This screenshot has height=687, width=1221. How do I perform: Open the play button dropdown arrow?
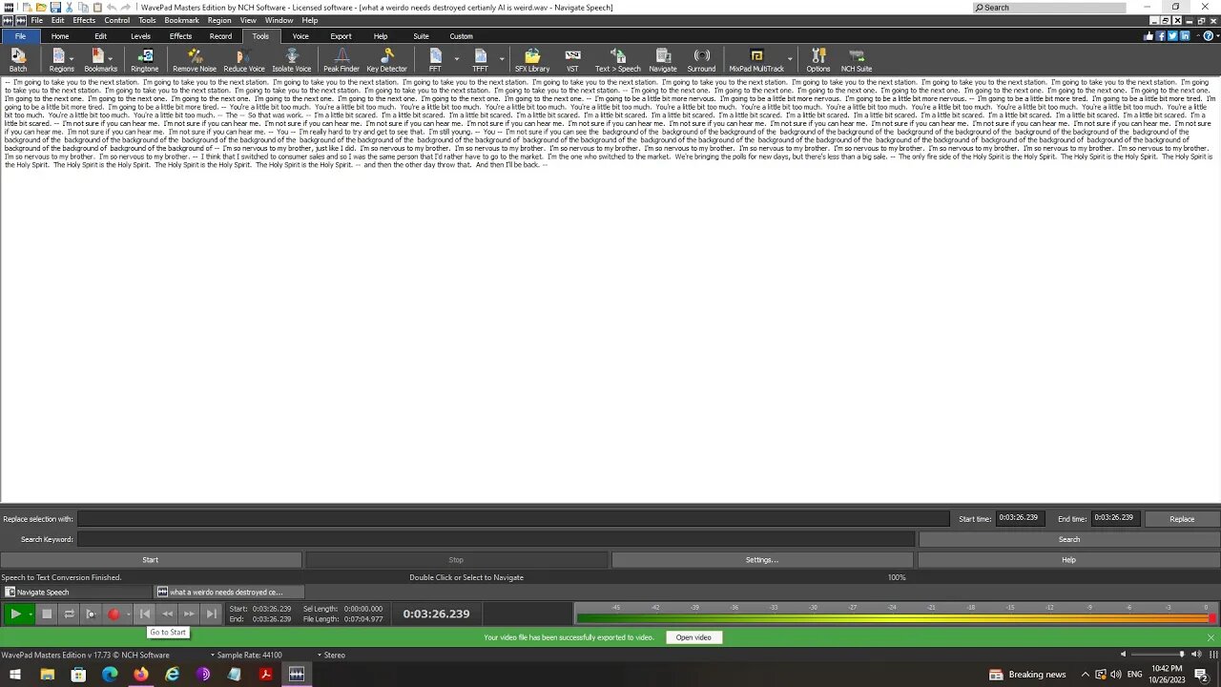[x=31, y=614]
